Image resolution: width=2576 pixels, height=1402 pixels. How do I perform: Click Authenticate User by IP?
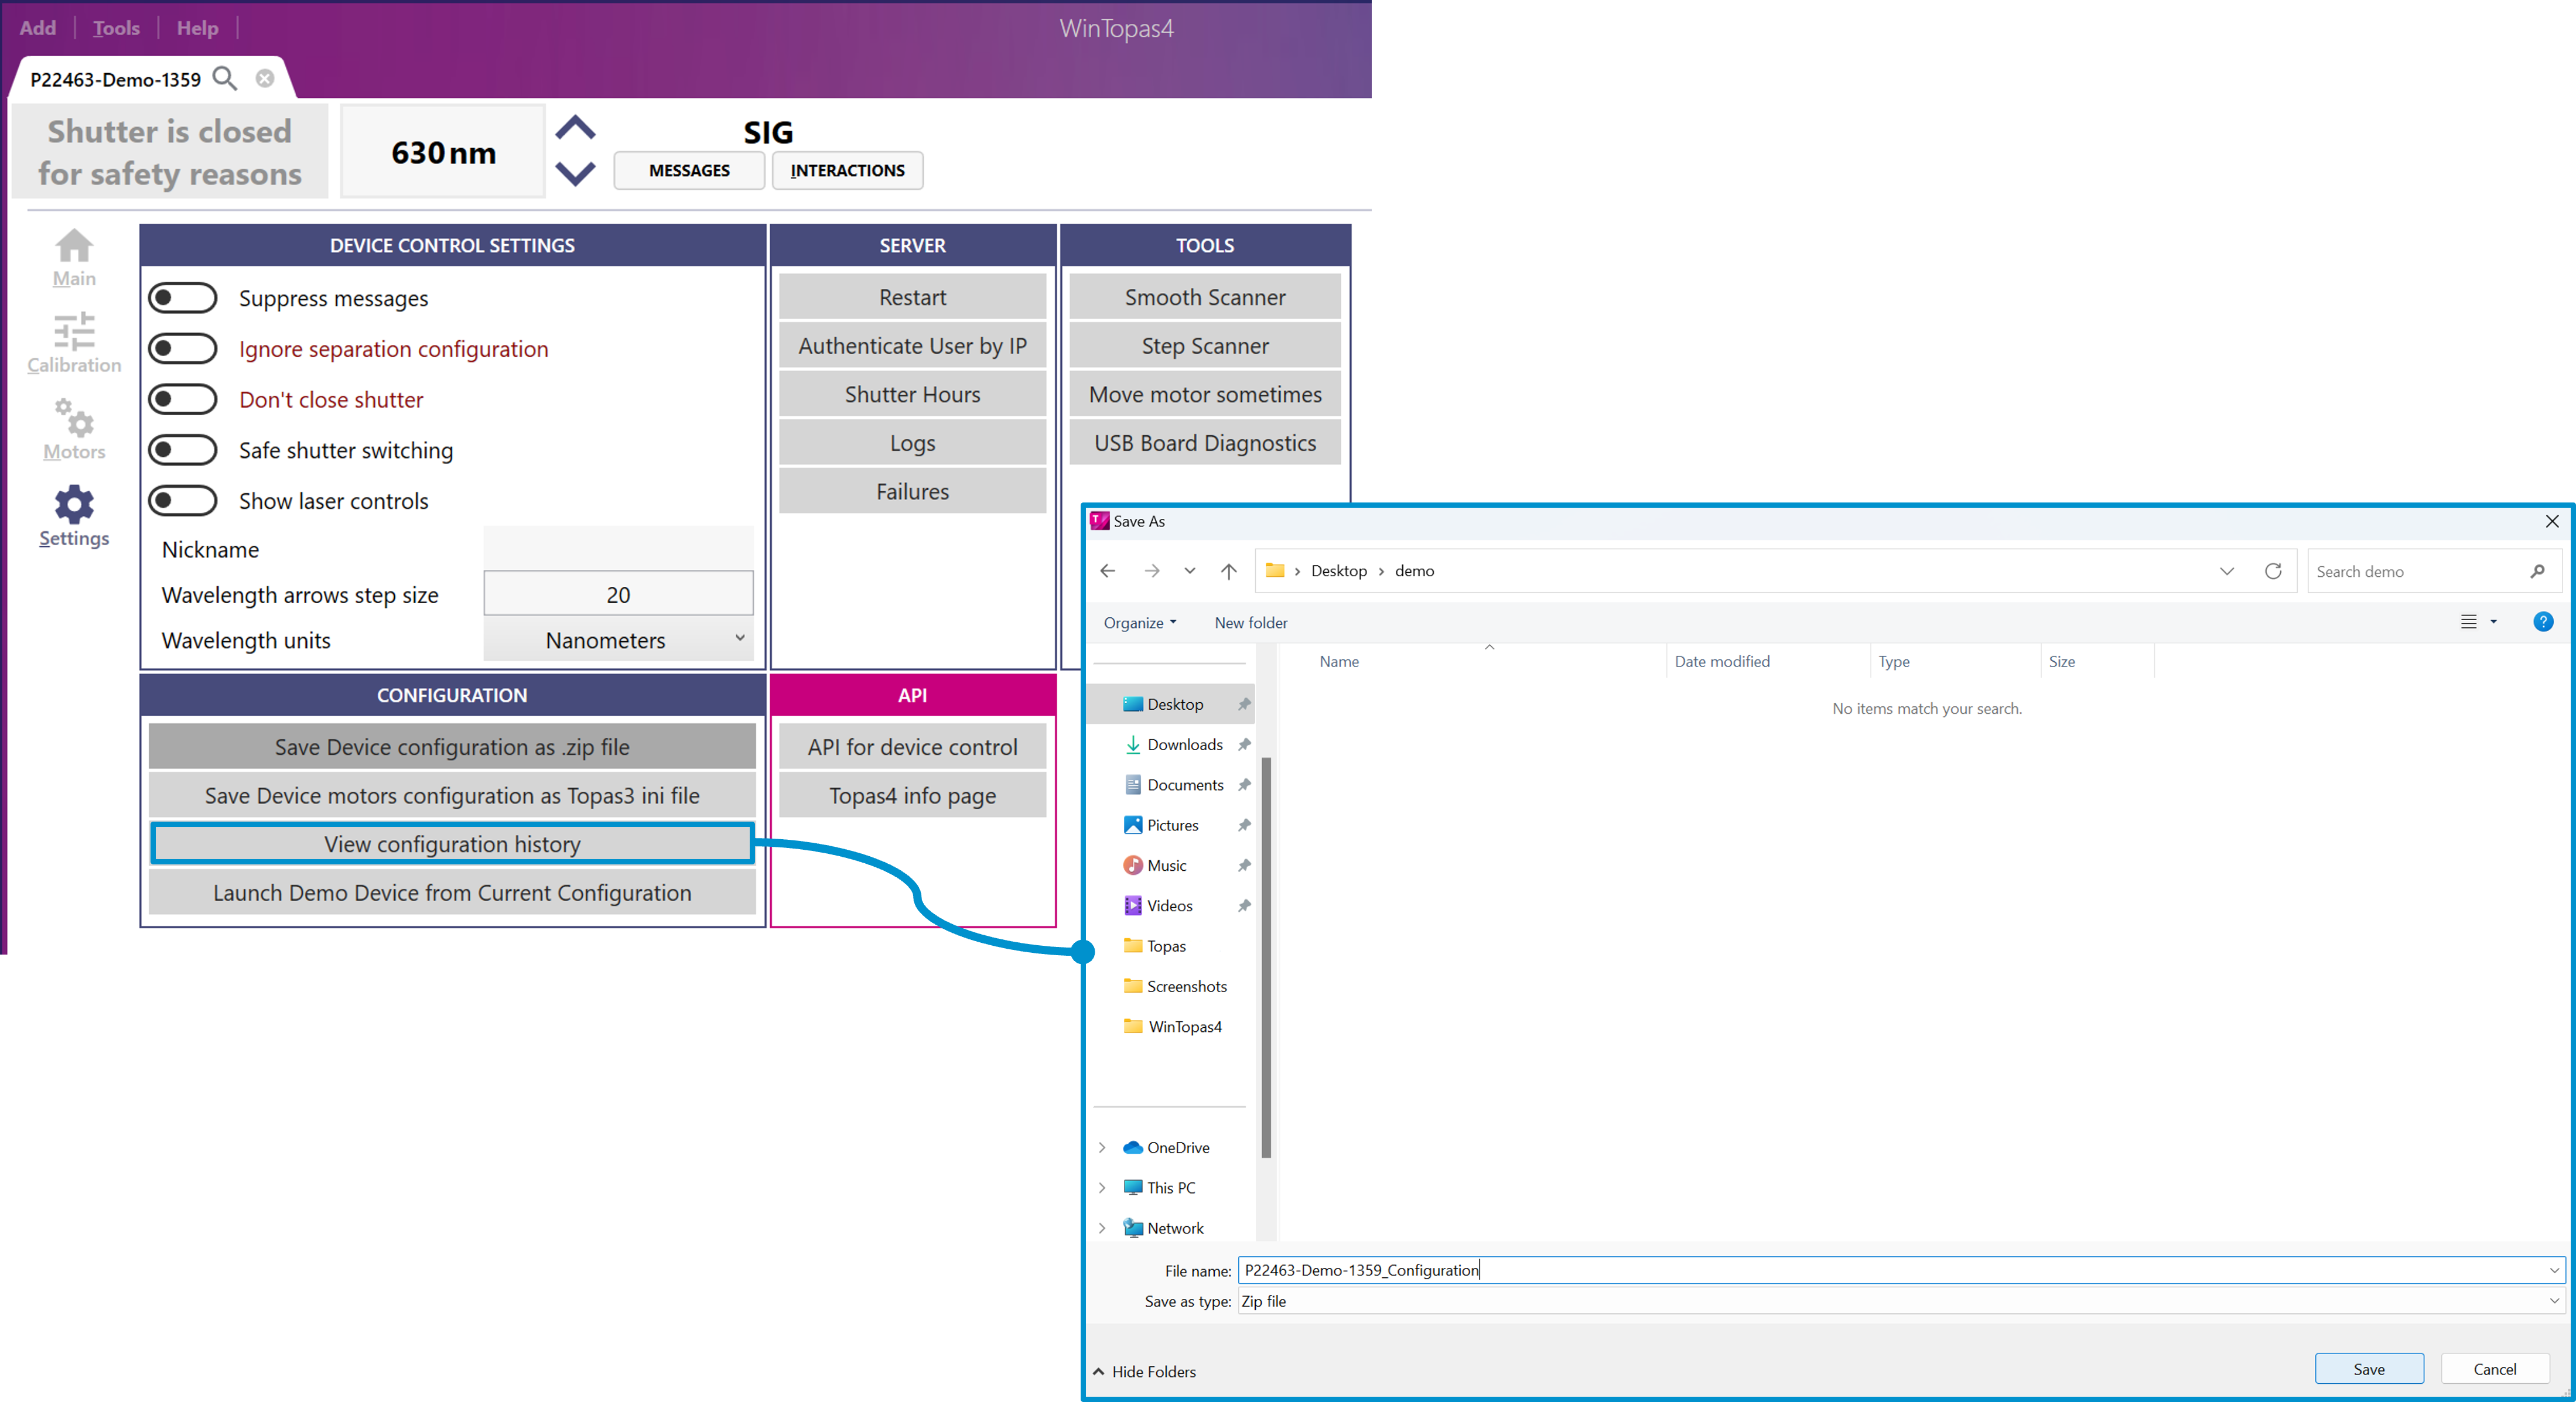(x=912, y=346)
